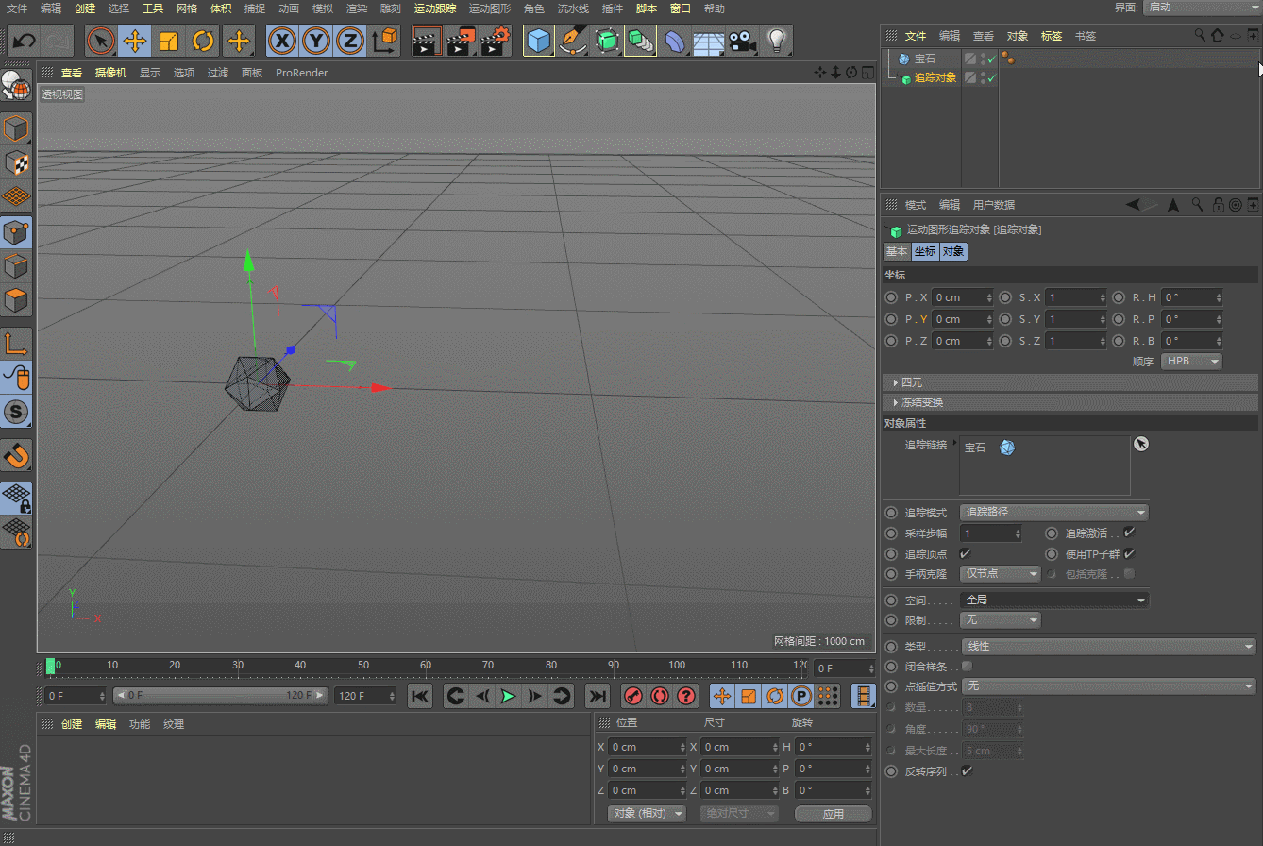Select 宝石 in object manager
The width and height of the screenshot is (1263, 846).
pyautogui.click(x=924, y=59)
